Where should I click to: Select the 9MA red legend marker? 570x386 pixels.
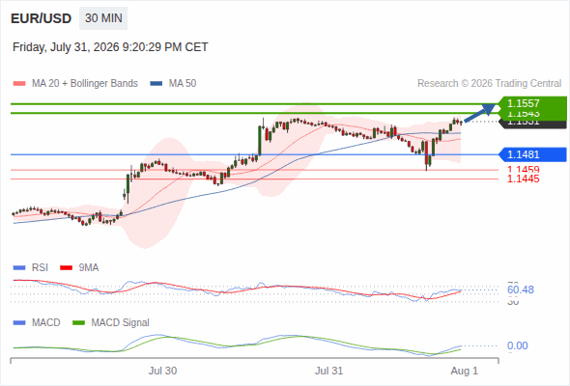pyautogui.click(x=66, y=268)
